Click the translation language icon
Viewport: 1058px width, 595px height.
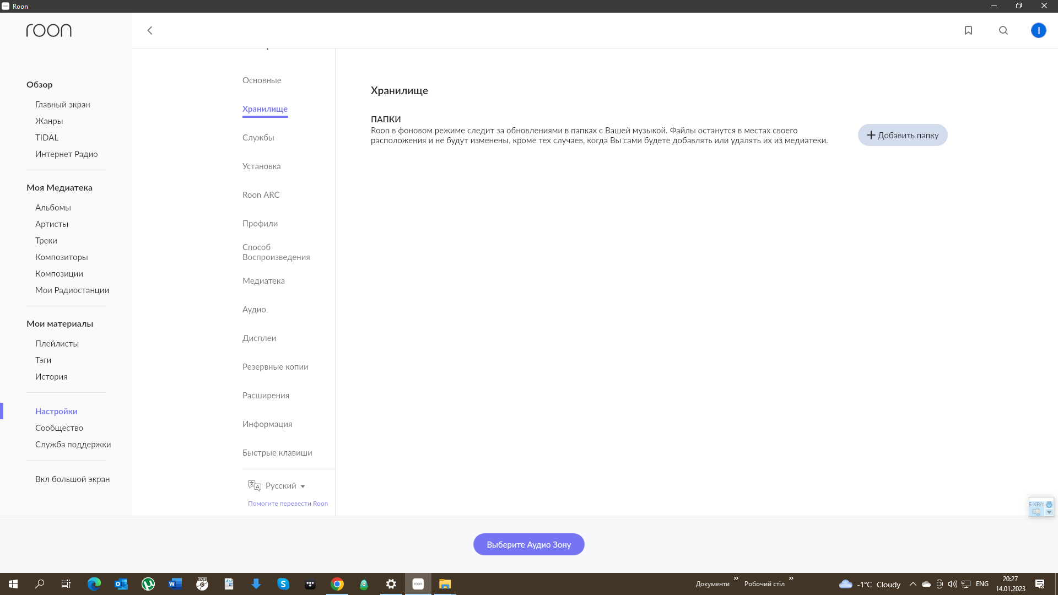point(254,485)
